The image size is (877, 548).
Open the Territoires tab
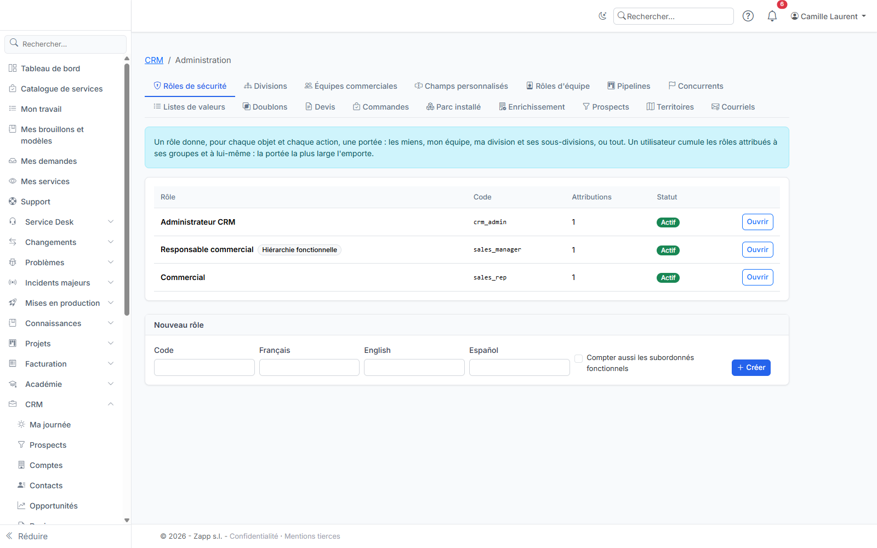(670, 107)
